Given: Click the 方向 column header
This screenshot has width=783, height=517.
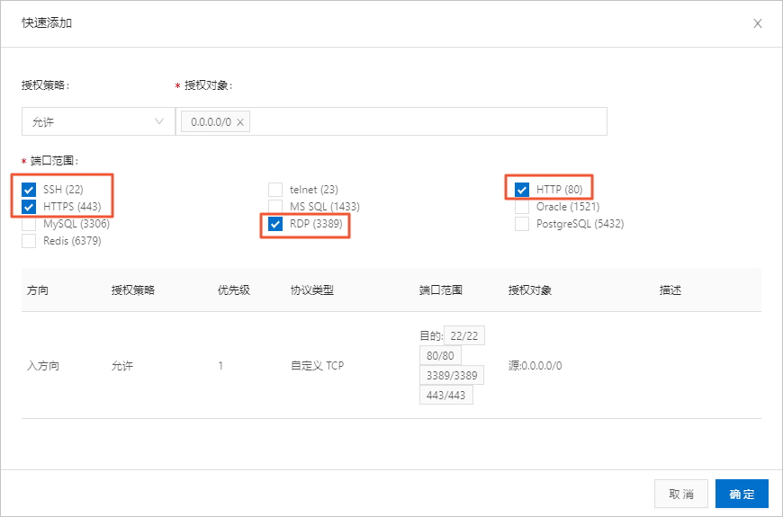Looking at the screenshot, I should pos(38,290).
